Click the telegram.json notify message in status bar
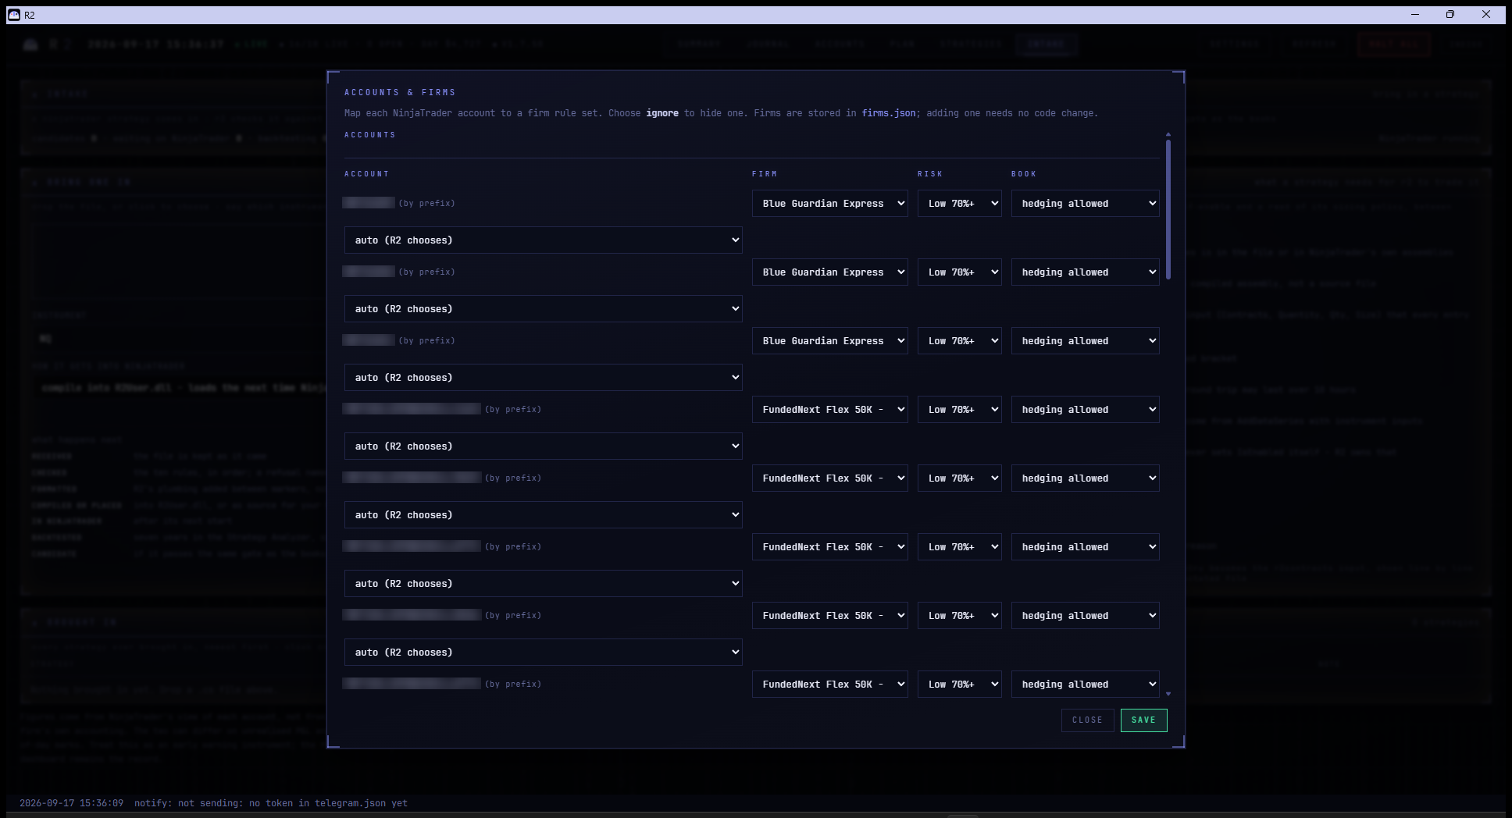This screenshot has height=818, width=1512. pos(271,802)
